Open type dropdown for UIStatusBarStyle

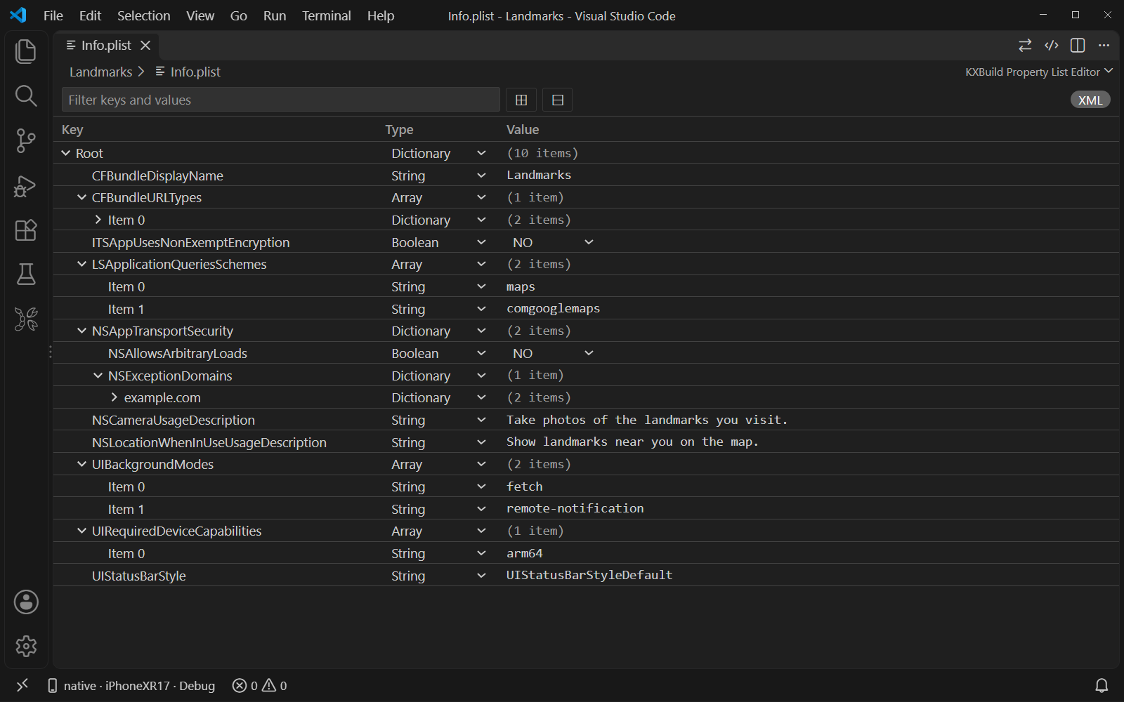tap(438, 576)
